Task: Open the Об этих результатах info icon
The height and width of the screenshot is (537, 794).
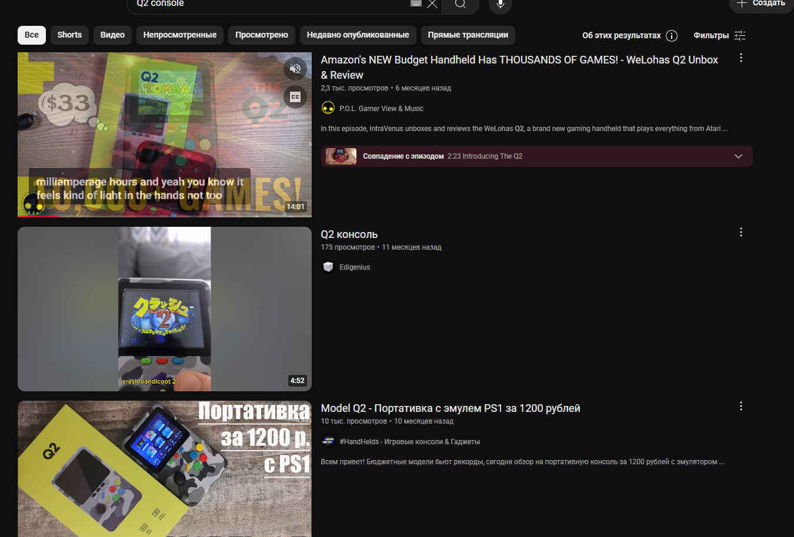Action: [x=672, y=36]
